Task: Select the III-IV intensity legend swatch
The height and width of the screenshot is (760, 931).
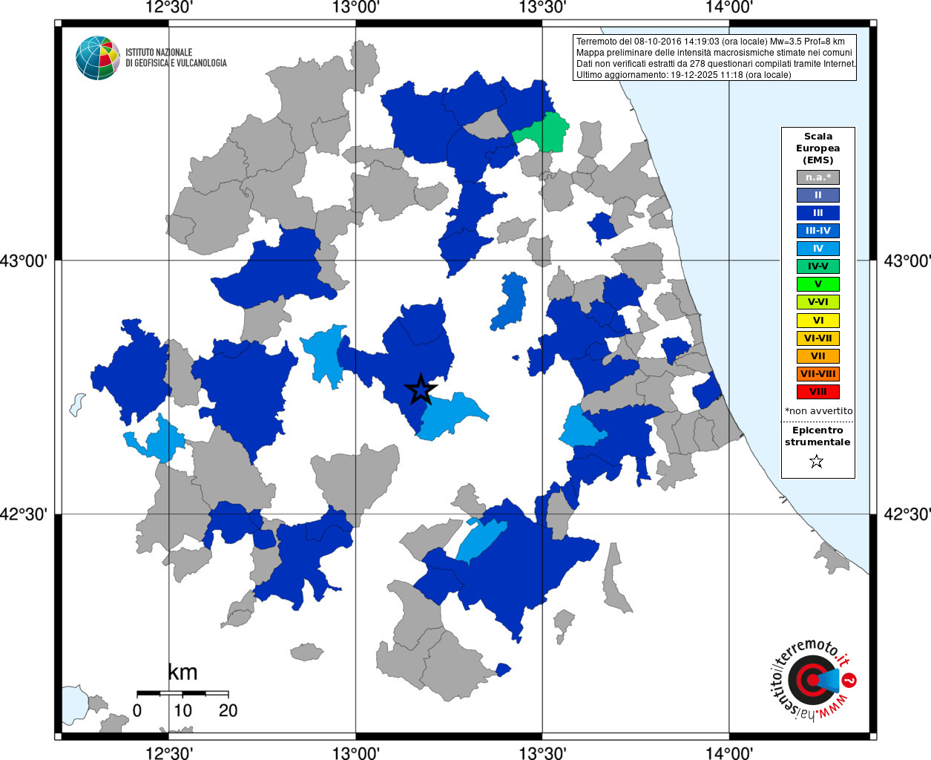Action: [x=817, y=231]
